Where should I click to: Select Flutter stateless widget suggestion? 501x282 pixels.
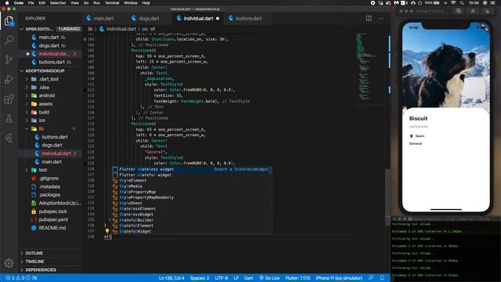coord(192,169)
